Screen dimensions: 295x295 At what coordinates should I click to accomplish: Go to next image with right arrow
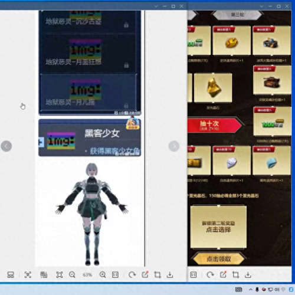click(174, 146)
